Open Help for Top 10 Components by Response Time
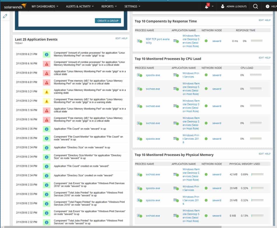 point(268,20)
